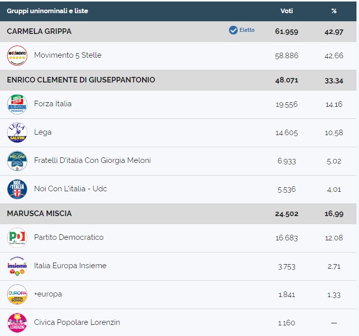This screenshot has width=359, height=336.
Task: Click the Lega Salvini party logo
Action: [17, 133]
